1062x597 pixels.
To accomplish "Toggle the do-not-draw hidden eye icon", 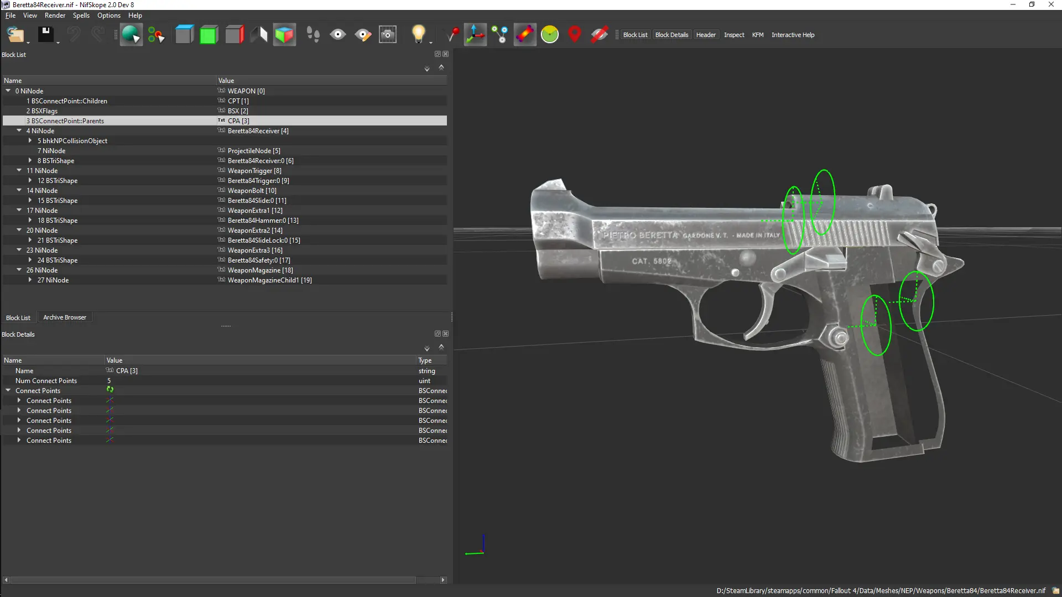I will coord(600,34).
